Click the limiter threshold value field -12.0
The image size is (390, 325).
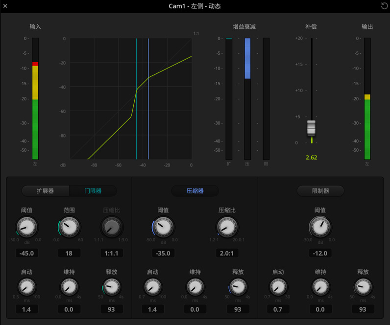click(320, 253)
